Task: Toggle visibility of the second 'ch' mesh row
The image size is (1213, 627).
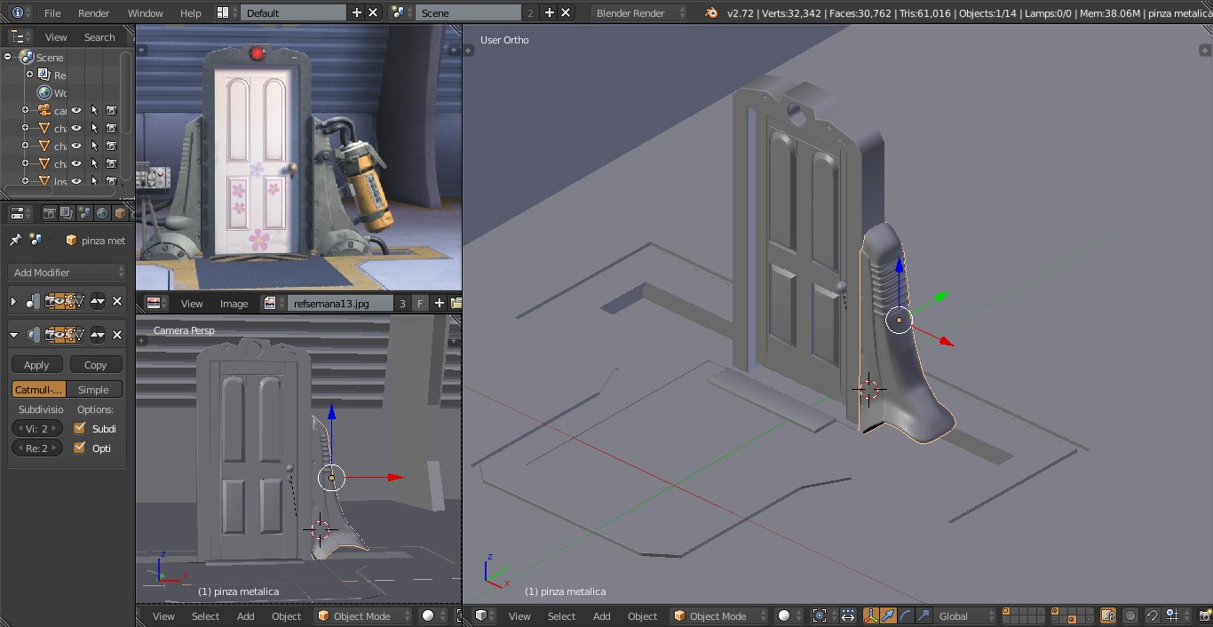Action: 76,146
